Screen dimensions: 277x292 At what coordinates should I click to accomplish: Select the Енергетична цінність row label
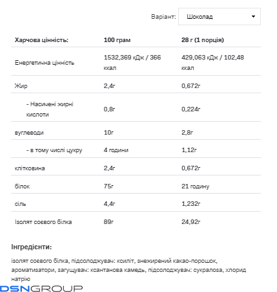pyautogui.click(x=45, y=63)
